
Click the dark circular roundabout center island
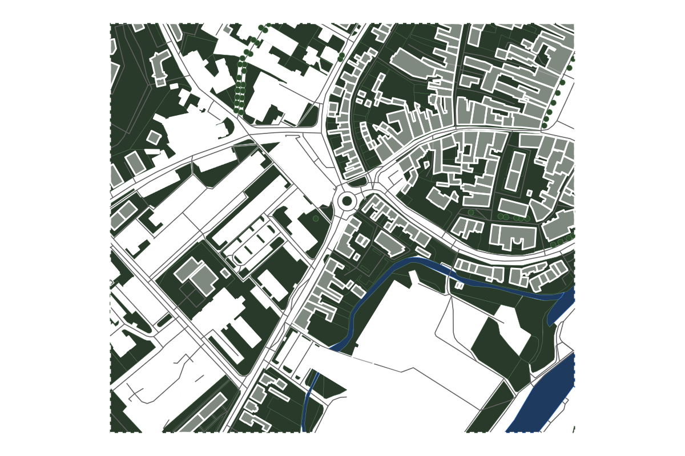tap(347, 201)
